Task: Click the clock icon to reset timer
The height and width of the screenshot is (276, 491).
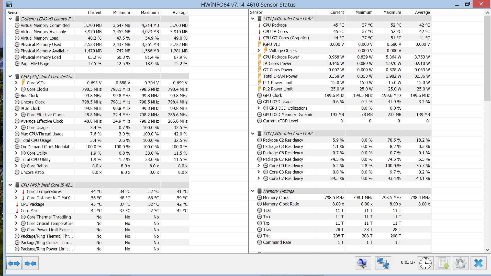Action: [426, 263]
